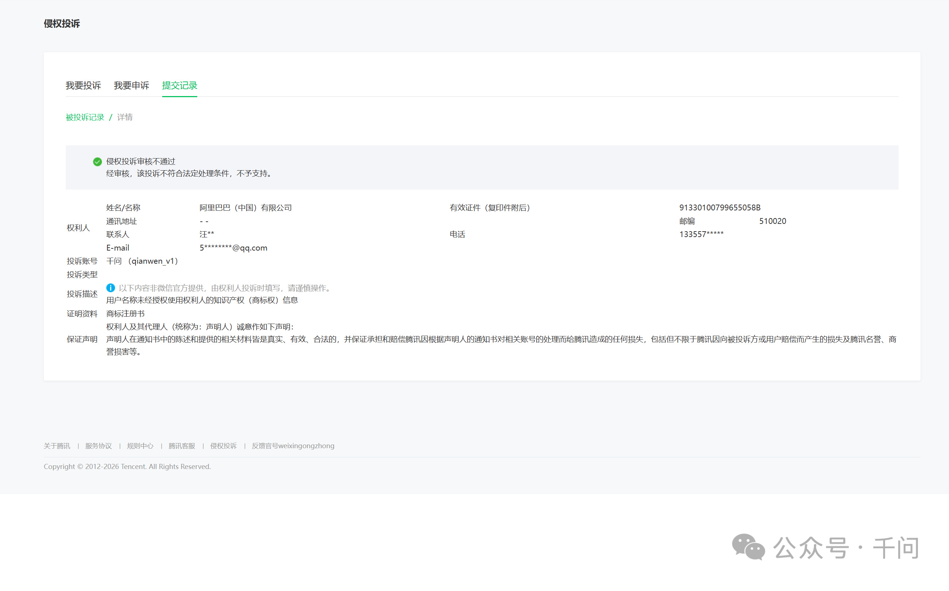Open 规则中心 footer link
949x591 pixels.
[x=140, y=446]
